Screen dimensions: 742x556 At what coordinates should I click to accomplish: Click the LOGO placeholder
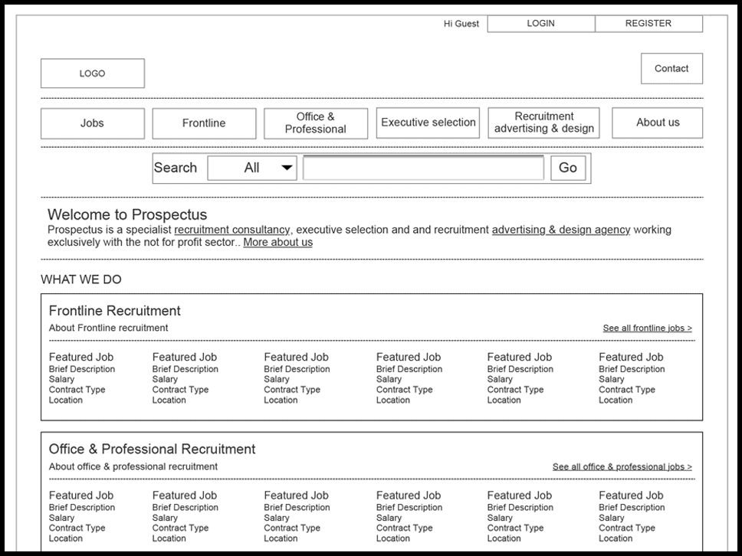coord(92,74)
